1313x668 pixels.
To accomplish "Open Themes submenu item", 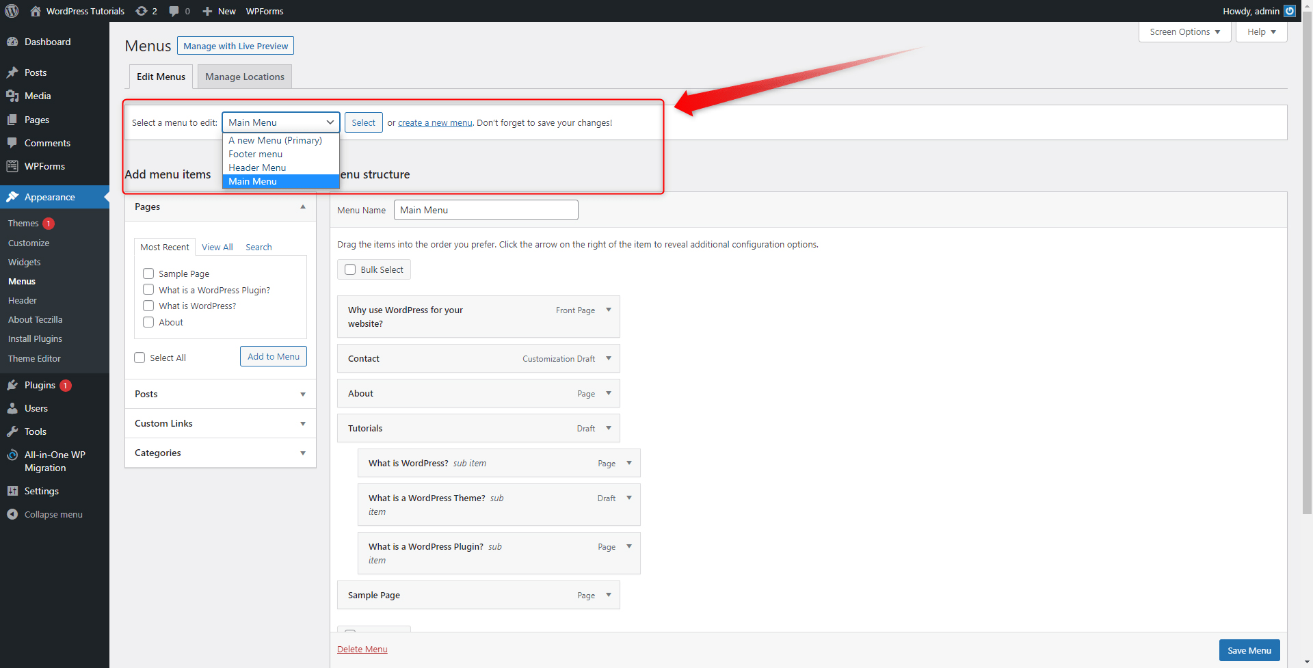I will [23, 223].
